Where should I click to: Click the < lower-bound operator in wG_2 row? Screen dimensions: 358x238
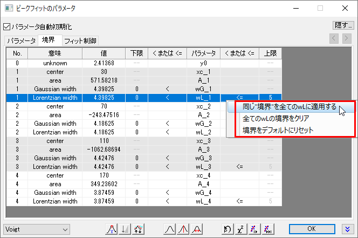pyautogui.click(x=167, y=124)
